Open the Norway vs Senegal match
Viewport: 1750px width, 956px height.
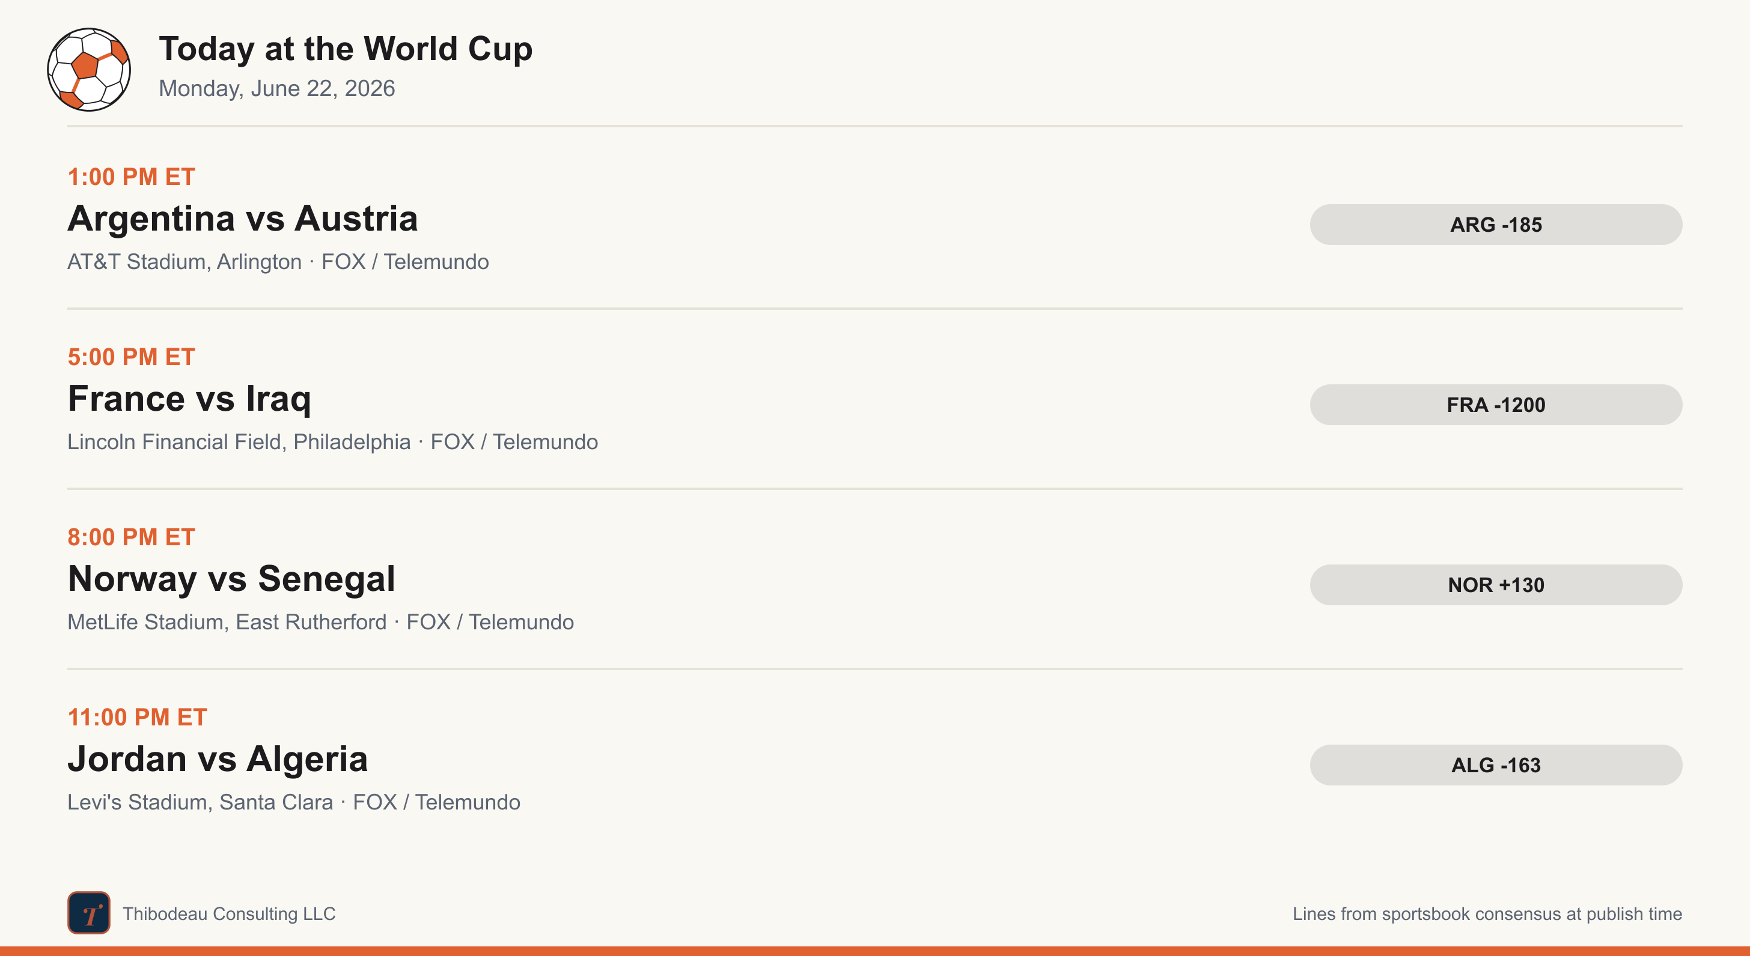coord(231,579)
